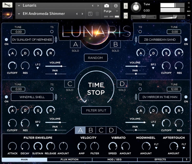This screenshot has height=164, width=192.
Task: Open Modwheel FLT target dropdown
Action: coord(156,148)
